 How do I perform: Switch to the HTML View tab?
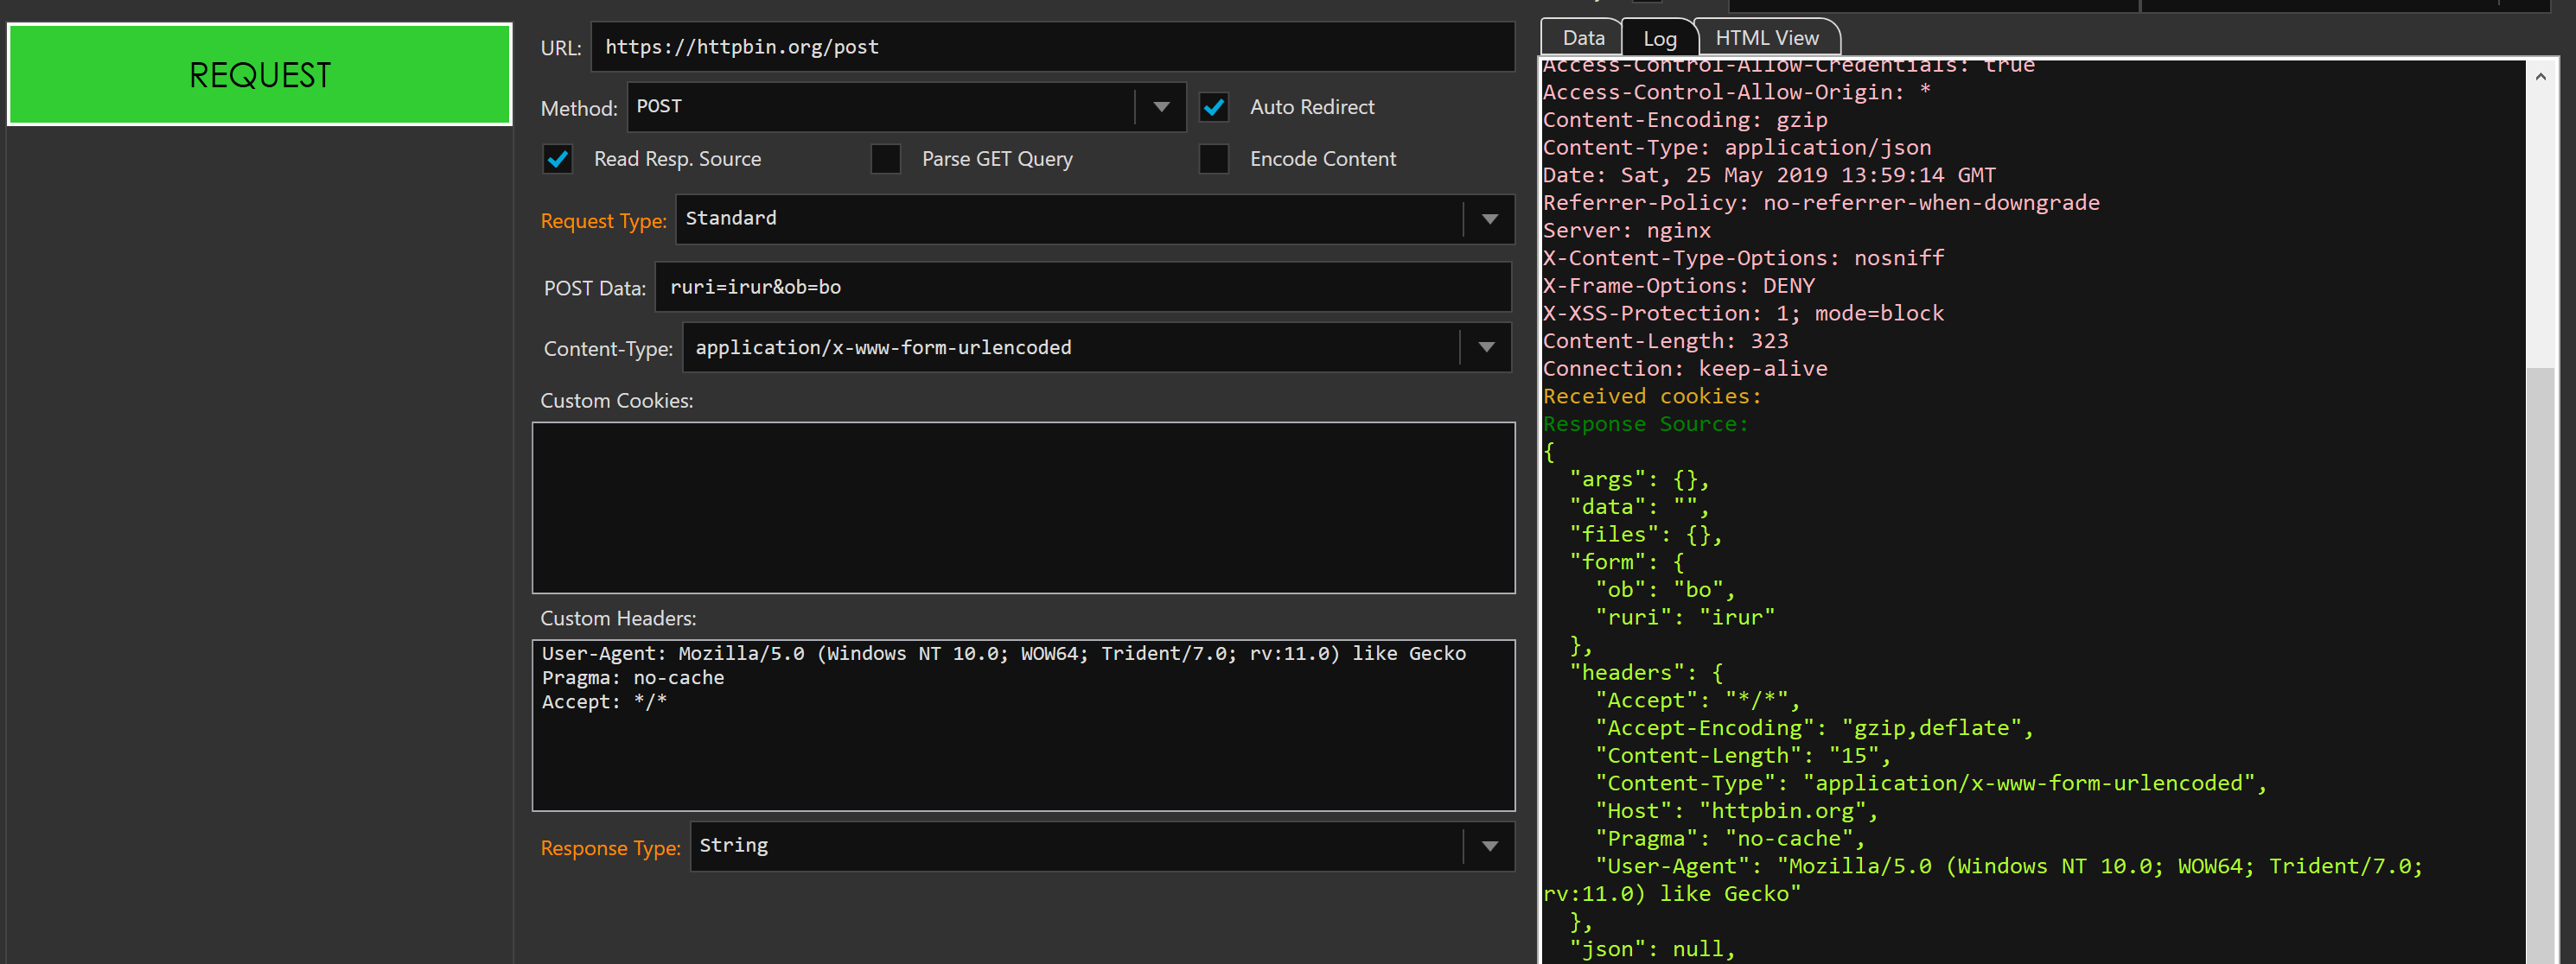pyautogui.click(x=1768, y=37)
